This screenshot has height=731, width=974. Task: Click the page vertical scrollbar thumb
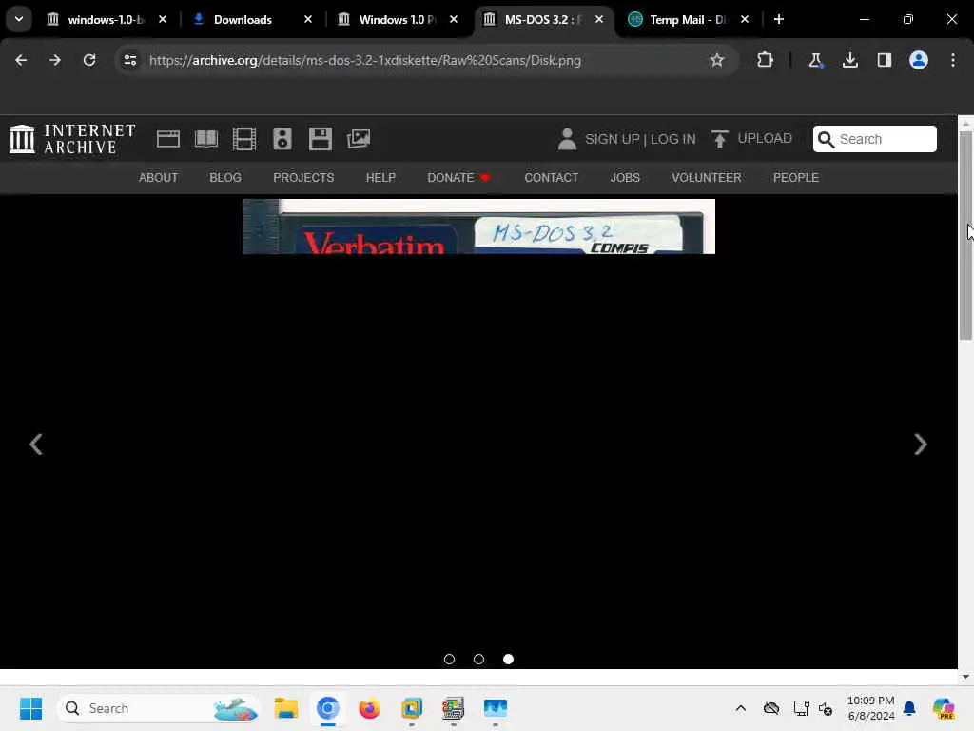pyautogui.click(x=965, y=236)
